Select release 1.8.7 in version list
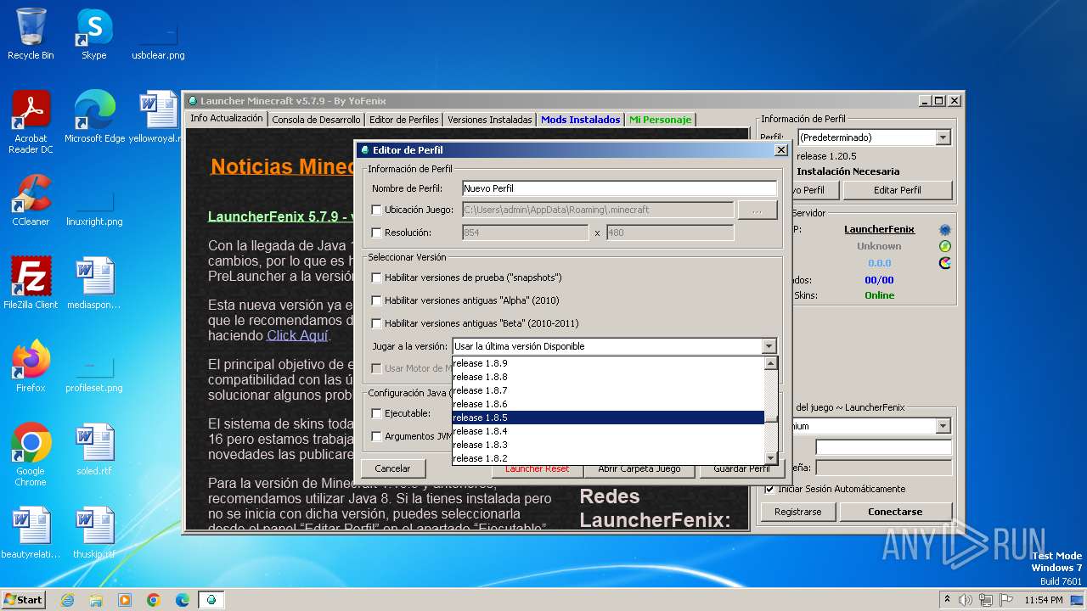Image resolution: width=1087 pixels, height=611 pixels. (608, 390)
